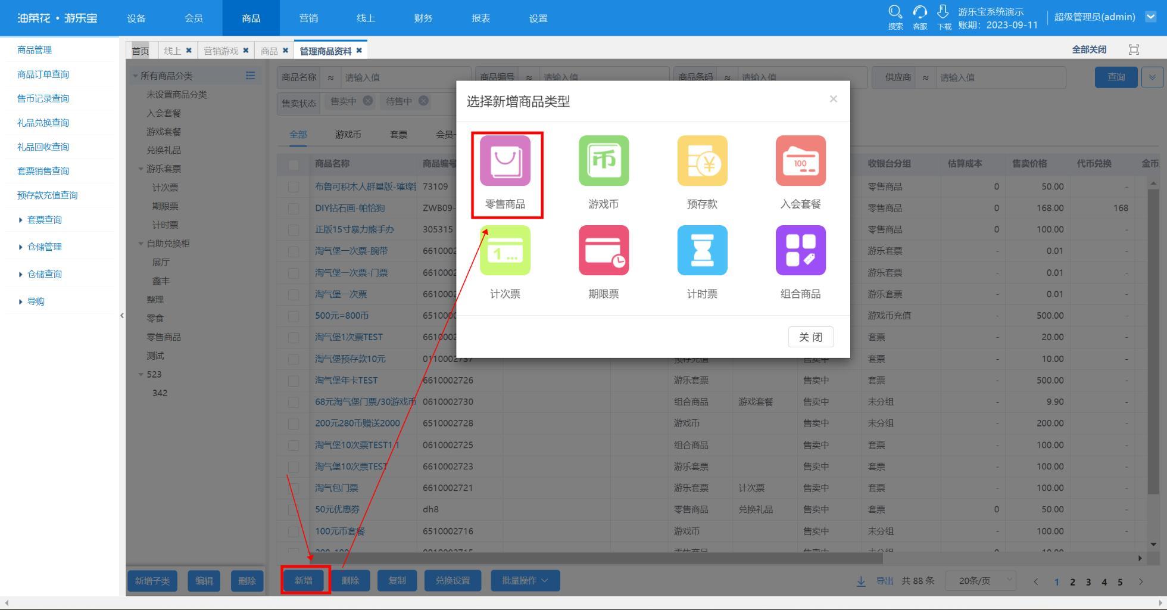
Task: Click the category list menu icon
Action: pos(250,76)
